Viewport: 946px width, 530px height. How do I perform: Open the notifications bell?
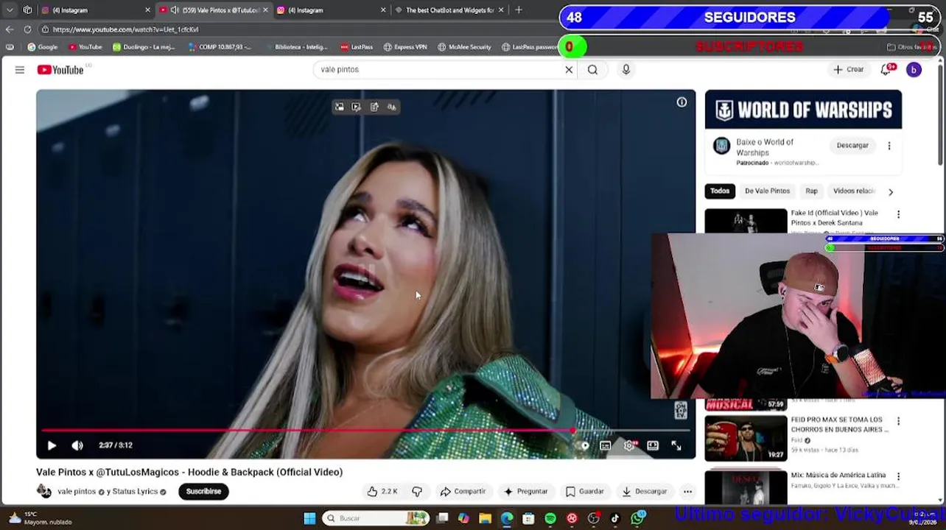[x=886, y=70]
